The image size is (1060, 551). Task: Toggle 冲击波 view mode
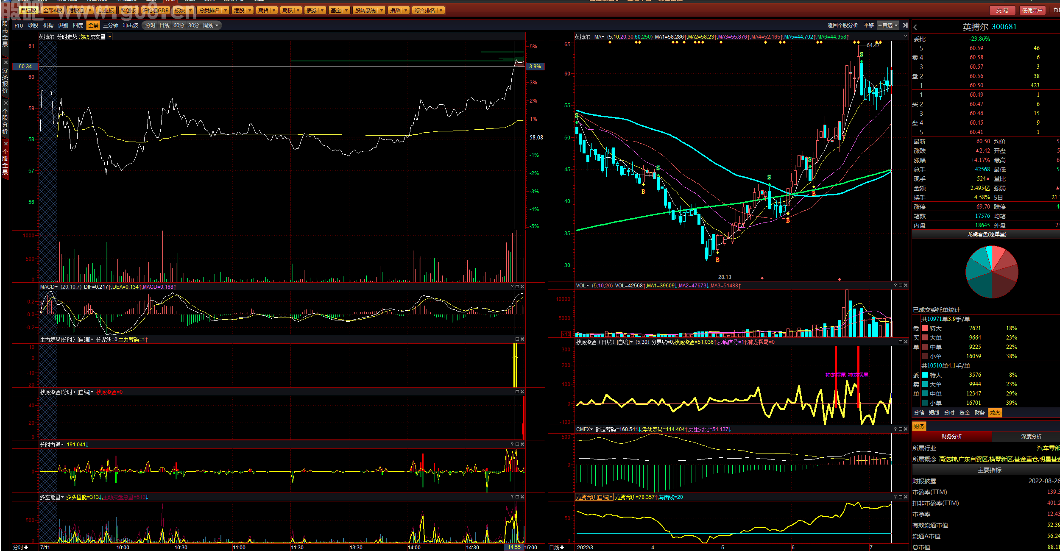pyautogui.click(x=131, y=25)
